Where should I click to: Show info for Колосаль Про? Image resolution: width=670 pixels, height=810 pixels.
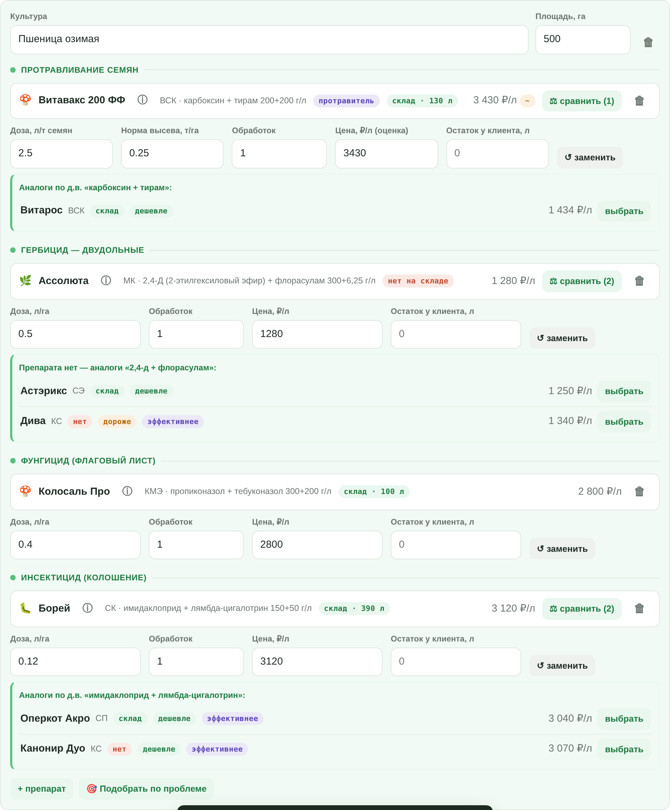(x=127, y=491)
